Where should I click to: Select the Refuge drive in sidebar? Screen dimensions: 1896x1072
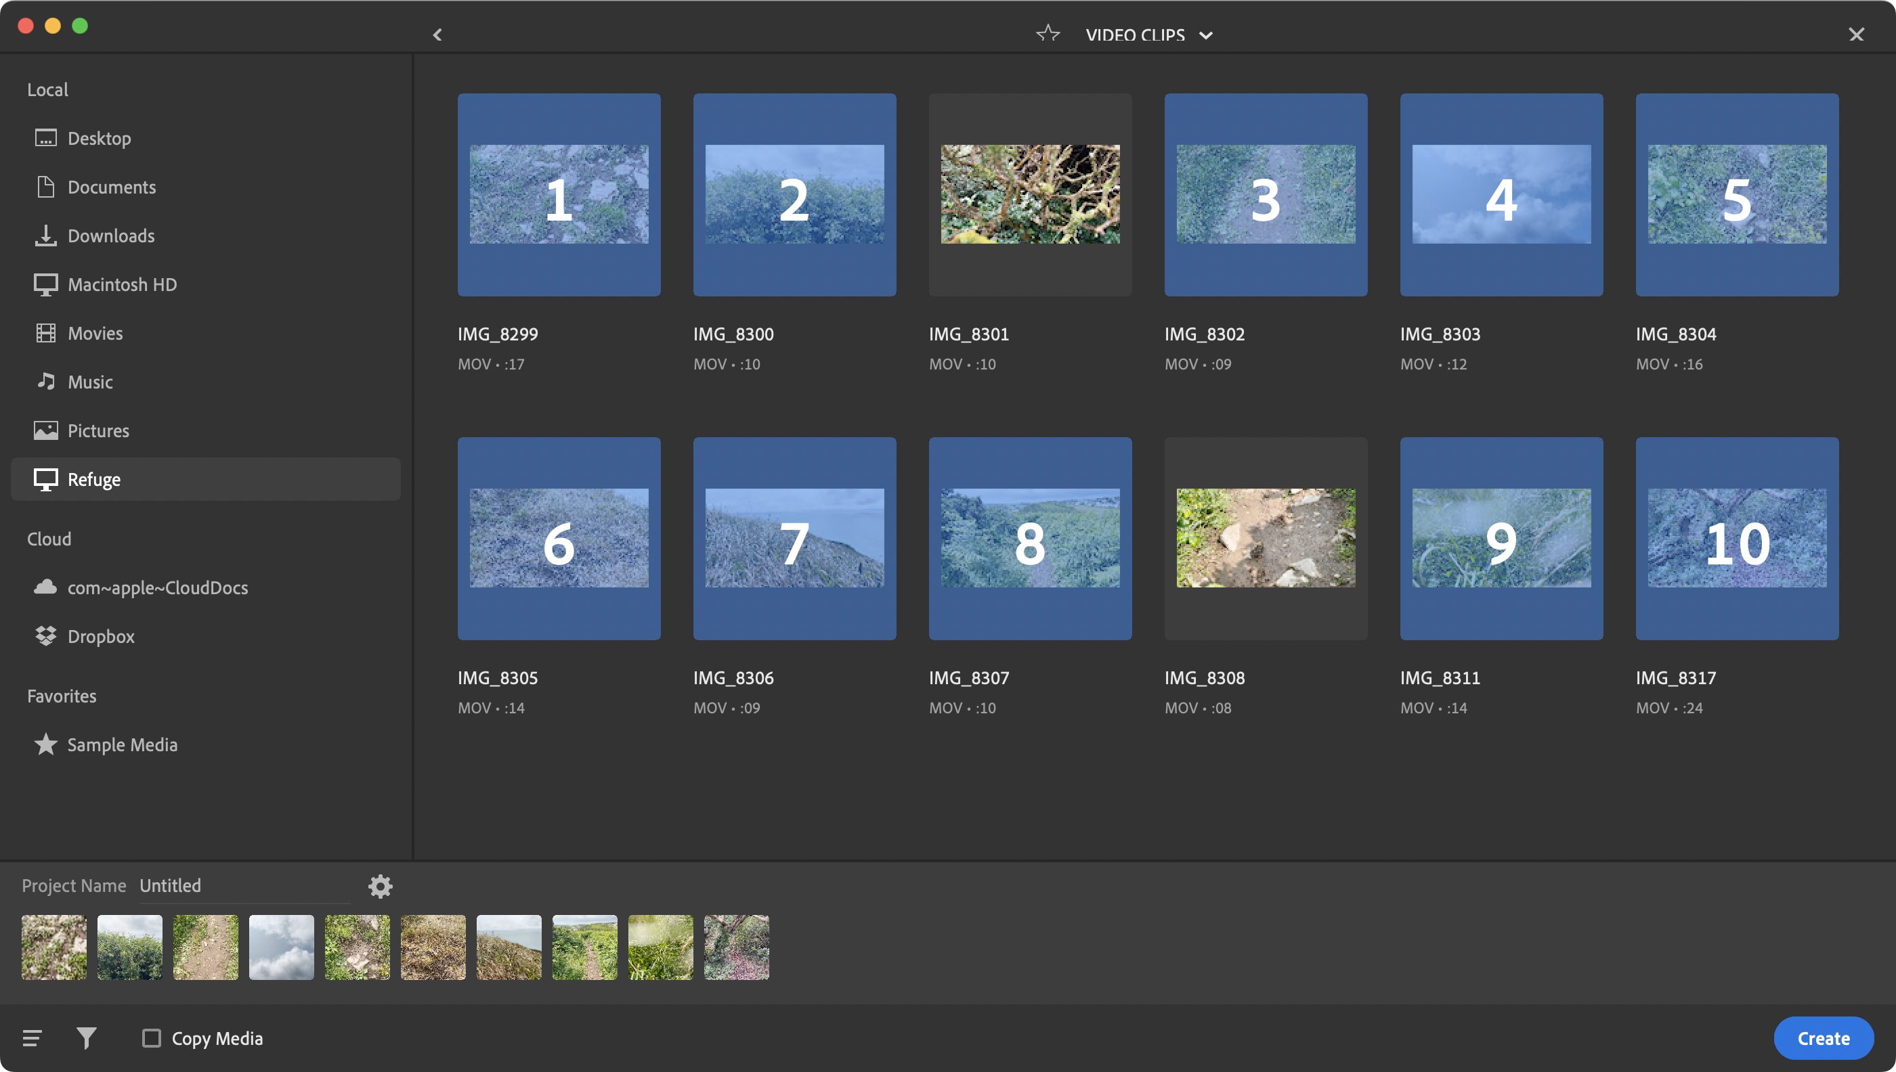205,479
